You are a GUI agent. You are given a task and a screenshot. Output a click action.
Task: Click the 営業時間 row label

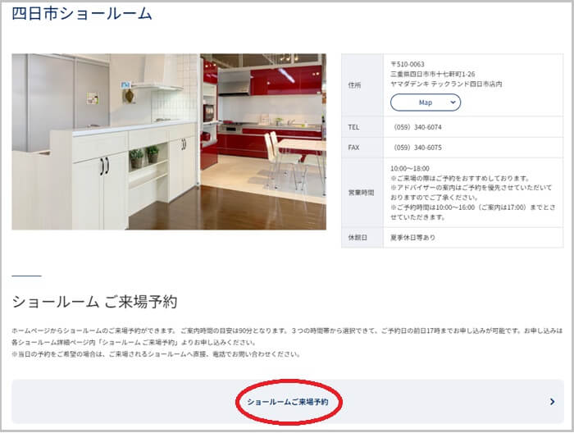click(x=362, y=193)
